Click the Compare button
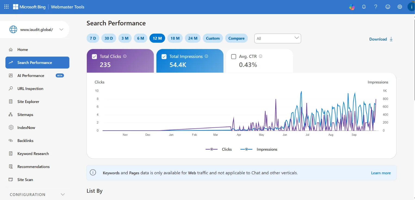This screenshot has height=200, width=415. coord(236,38)
